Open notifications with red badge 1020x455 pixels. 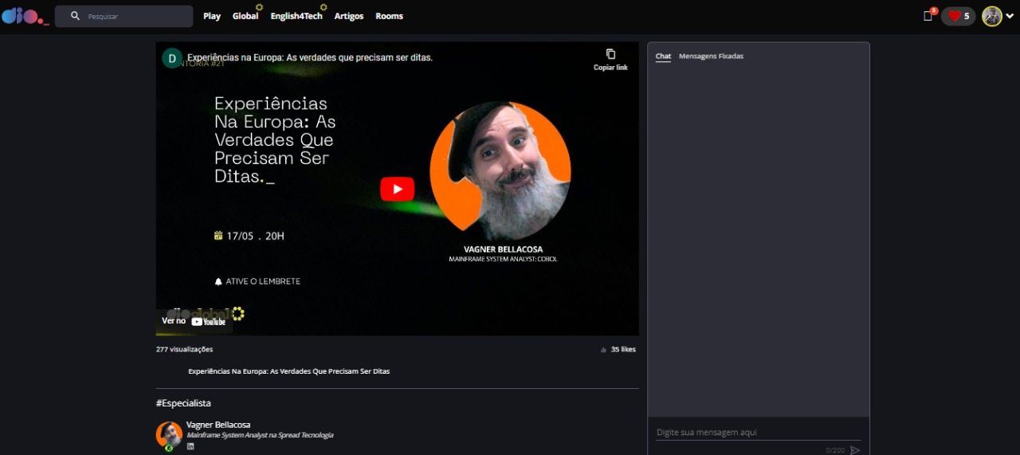pos(928,16)
